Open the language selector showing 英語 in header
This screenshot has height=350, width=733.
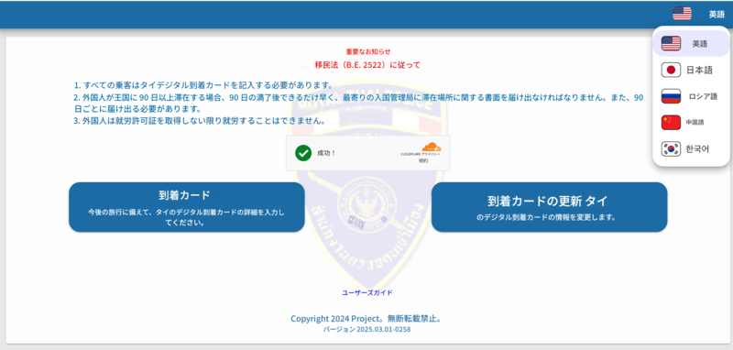pyautogui.click(x=698, y=14)
